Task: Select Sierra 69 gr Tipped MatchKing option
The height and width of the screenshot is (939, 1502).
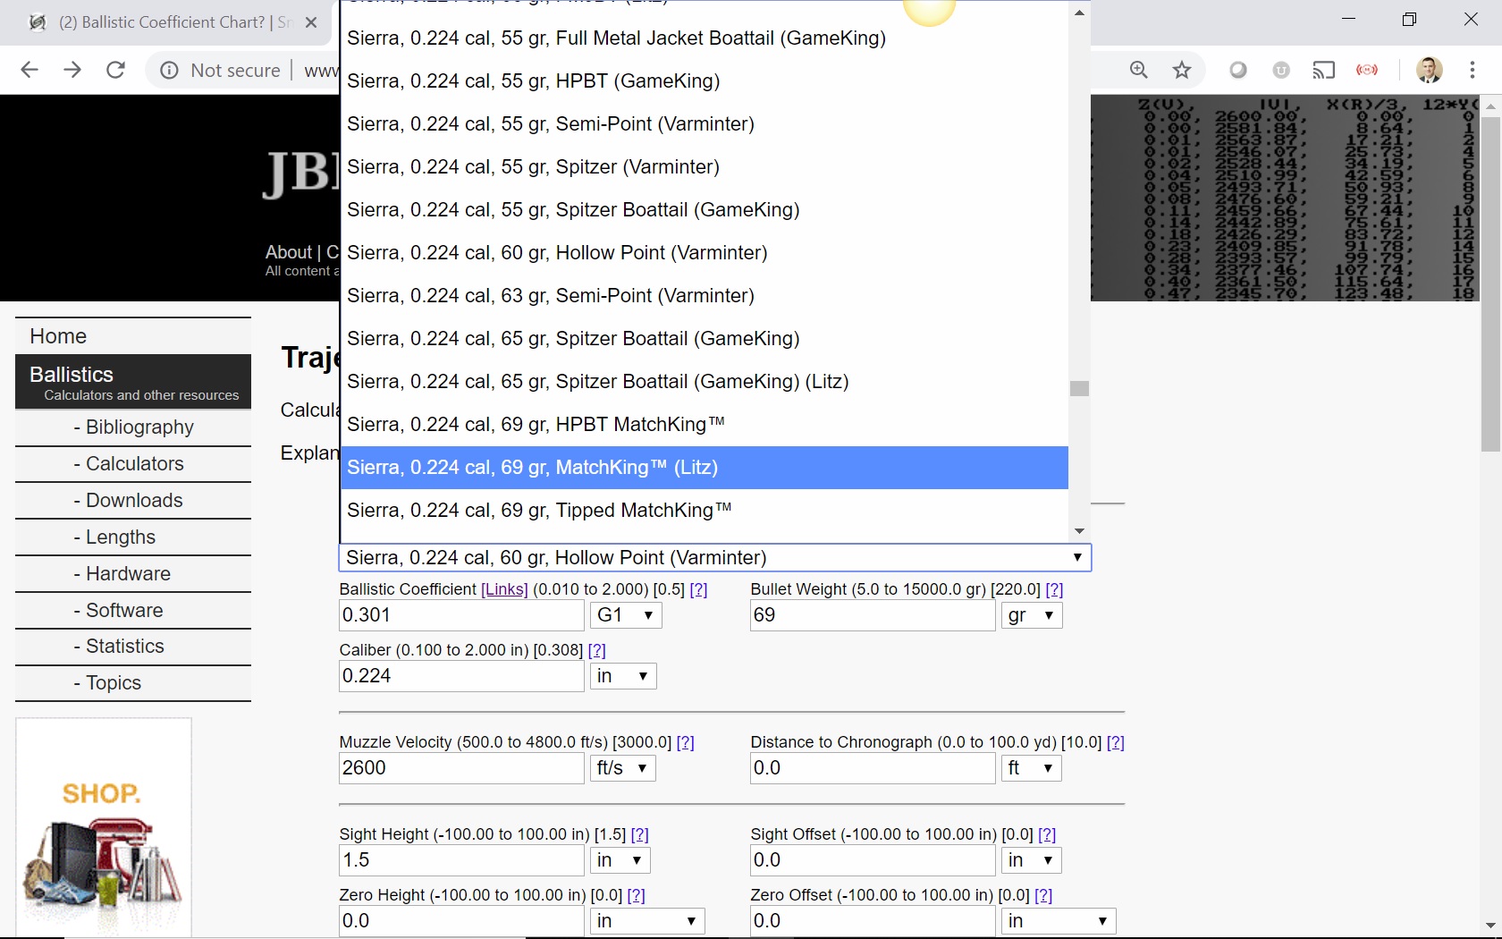Action: click(539, 511)
